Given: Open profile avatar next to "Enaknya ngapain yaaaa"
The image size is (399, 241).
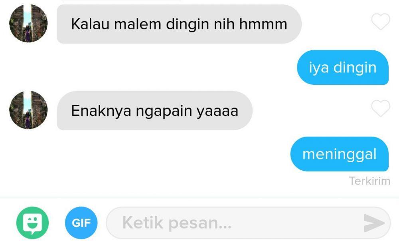Looking at the screenshot, I should pyautogui.click(x=28, y=110).
